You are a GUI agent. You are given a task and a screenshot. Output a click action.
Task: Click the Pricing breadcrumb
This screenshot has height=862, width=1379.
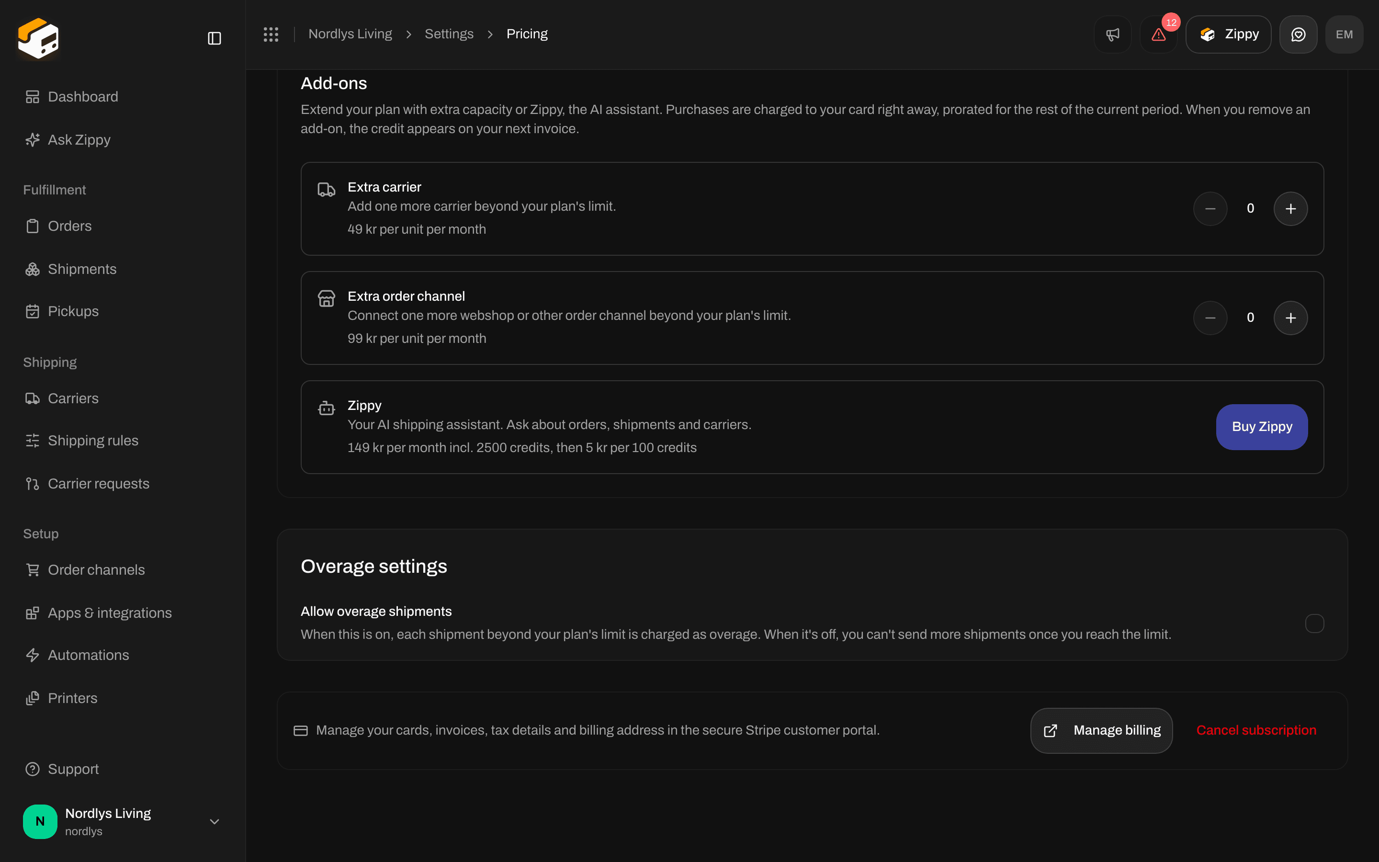tap(527, 34)
